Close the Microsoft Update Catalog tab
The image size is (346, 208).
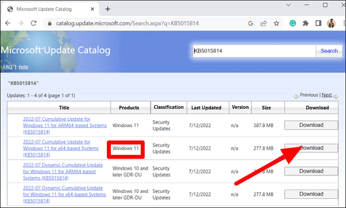92,9
